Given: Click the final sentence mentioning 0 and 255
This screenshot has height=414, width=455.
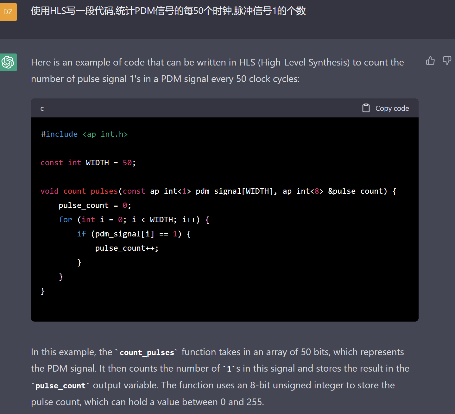Looking at the screenshot, I should [x=147, y=402].
